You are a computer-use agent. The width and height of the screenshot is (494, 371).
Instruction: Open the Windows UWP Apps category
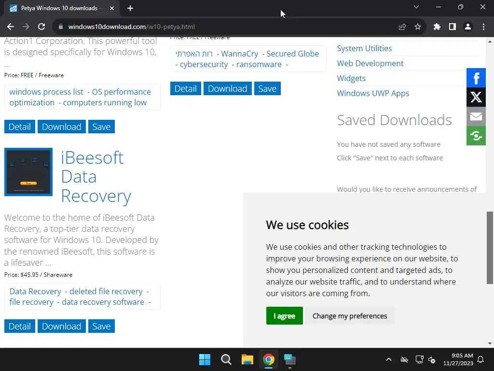tap(373, 93)
